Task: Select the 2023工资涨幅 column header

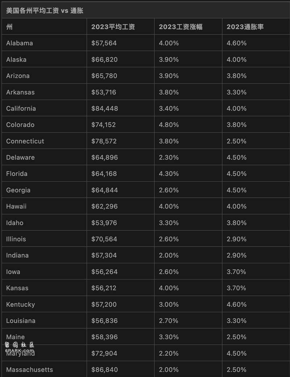Action: [x=181, y=27]
